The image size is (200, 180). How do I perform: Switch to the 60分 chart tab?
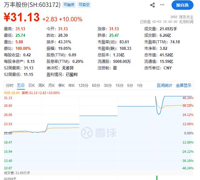tap(96, 85)
